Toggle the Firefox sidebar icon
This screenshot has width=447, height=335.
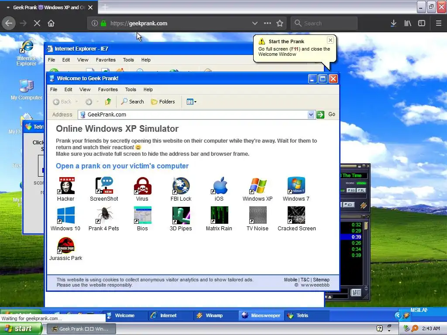422,24
